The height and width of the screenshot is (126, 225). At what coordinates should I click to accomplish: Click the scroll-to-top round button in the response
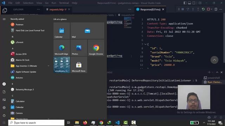pos(214,60)
